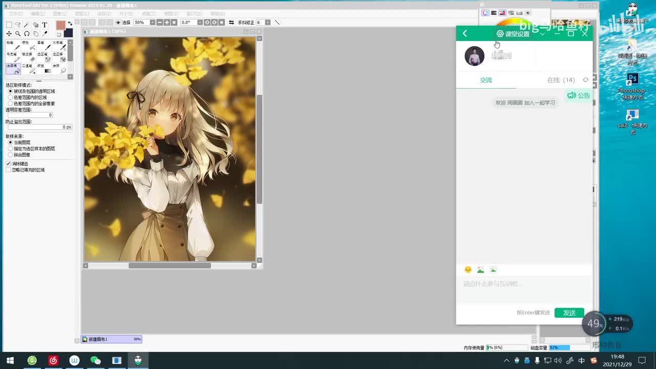Open WeChat from the taskbar
Screen dimensions: 656x369
pos(95,360)
